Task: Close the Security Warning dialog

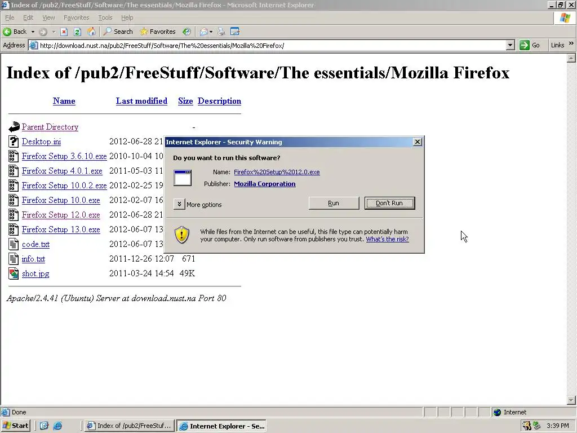Action: pos(418,142)
